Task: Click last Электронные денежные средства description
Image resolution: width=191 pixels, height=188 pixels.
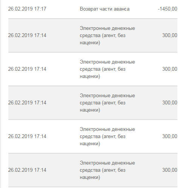Action: point(107,170)
